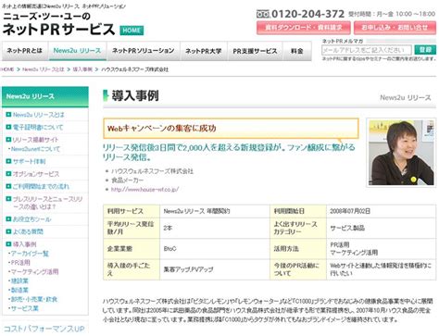Screen dimensions: 439x336
Task: Click the 導入事例 page heading
Action: pos(135,95)
